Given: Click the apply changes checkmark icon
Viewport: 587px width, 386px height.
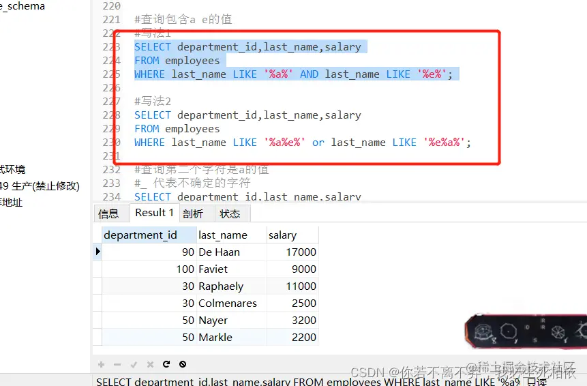Looking at the screenshot, I should (x=134, y=364).
